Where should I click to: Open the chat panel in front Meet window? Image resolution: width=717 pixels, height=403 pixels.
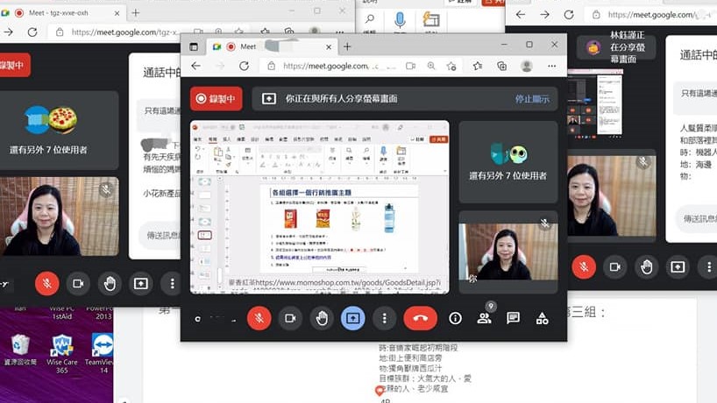513,318
